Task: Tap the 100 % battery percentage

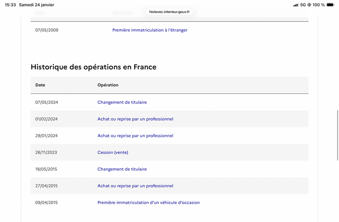Action: coord(319,5)
